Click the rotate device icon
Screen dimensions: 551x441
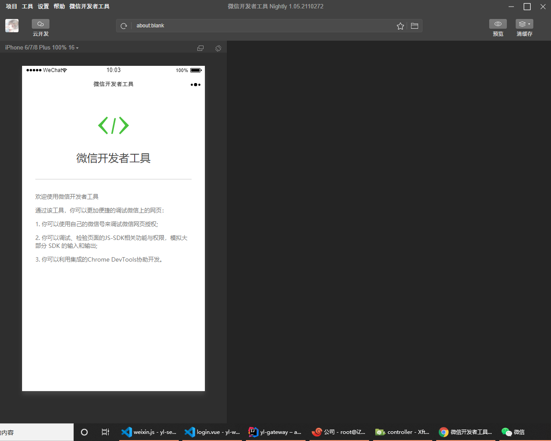(x=218, y=48)
